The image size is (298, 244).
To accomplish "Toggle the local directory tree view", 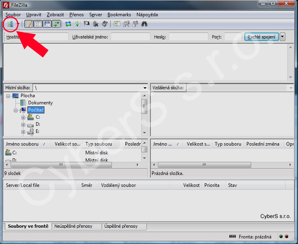I will [38, 24].
